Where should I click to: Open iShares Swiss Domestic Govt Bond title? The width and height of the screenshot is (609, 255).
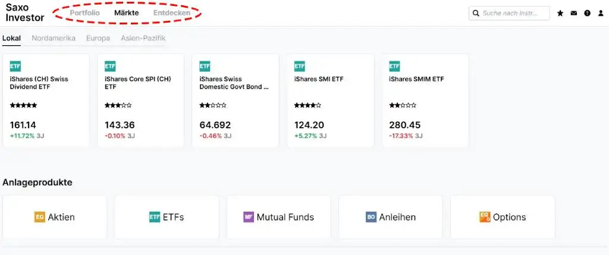click(x=234, y=83)
